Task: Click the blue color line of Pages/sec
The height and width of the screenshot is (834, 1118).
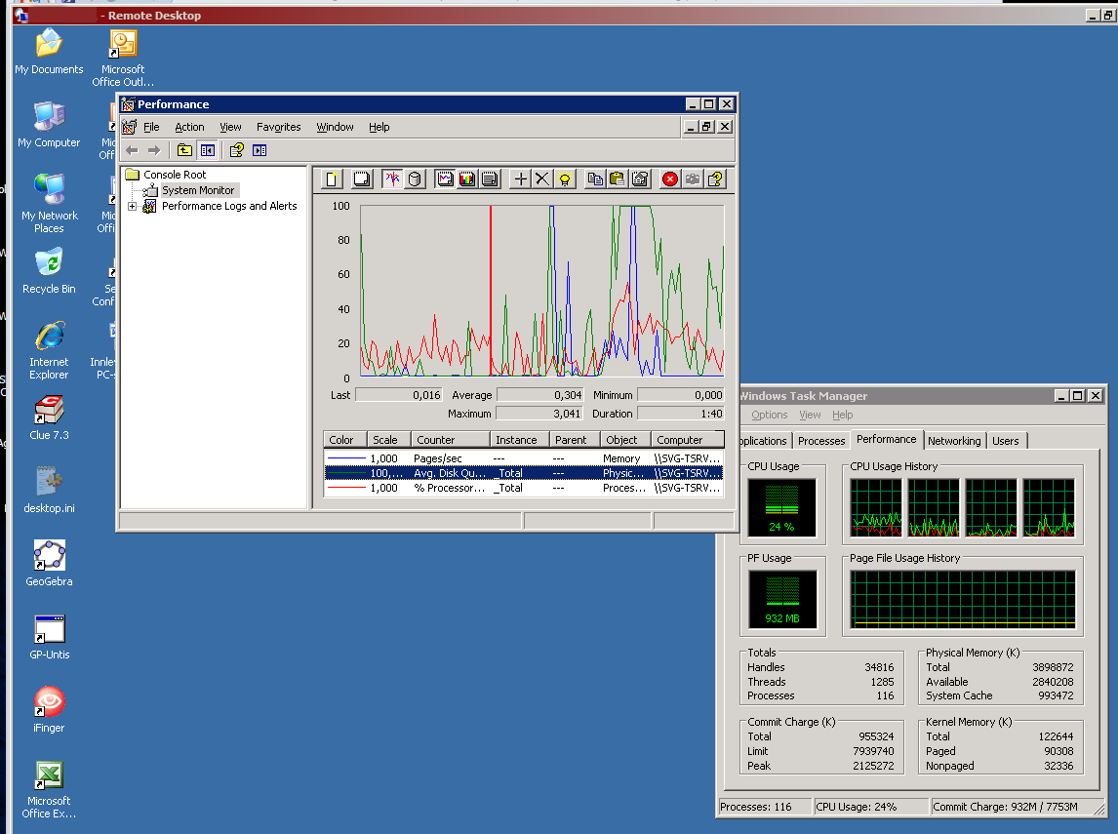Action: [345, 458]
